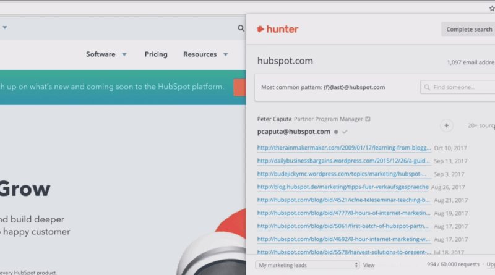Click the small dropdown arrow in HubSpot header
Image resolution: width=495 pixels, height=275 pixels.
pos(5,27)
